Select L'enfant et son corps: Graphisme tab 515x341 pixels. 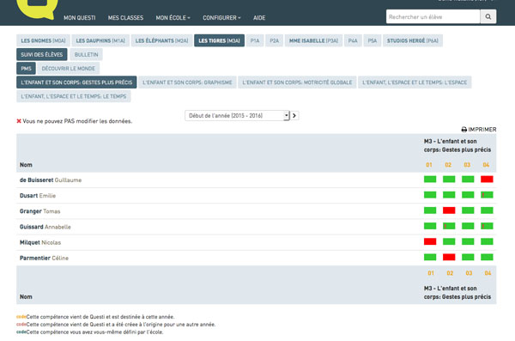click(187, 82)
